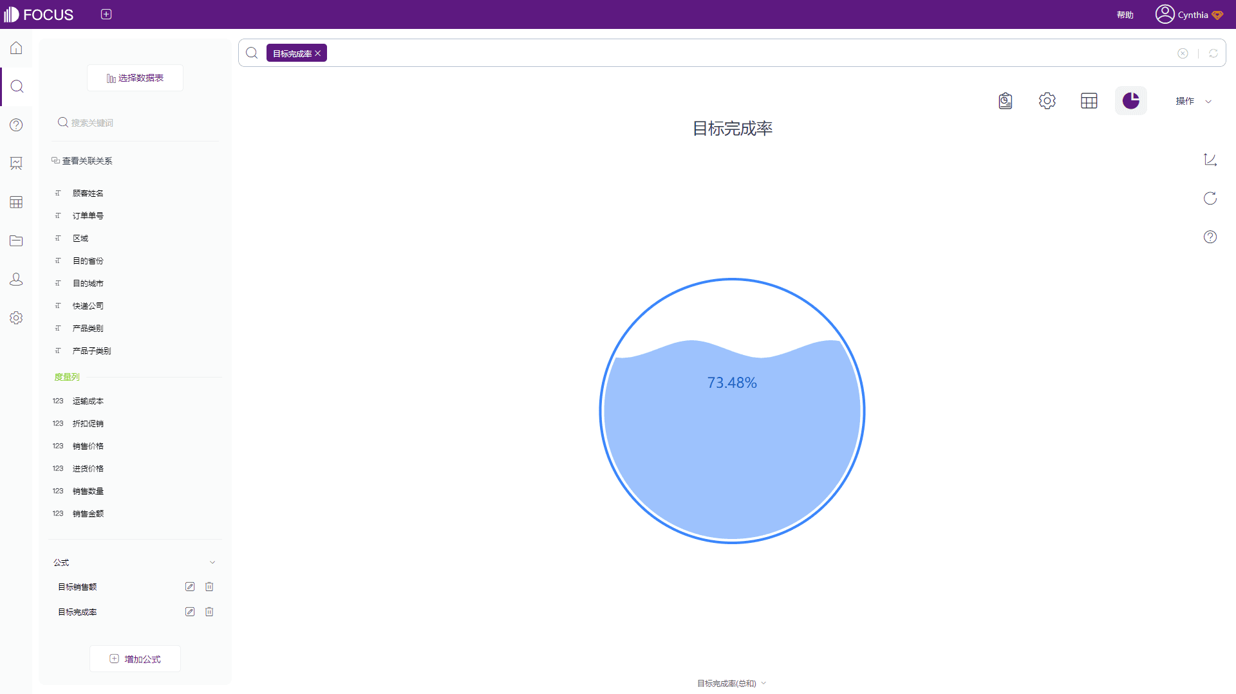This screenshot has height=694, width=1236.
Task: Select the 产品类别 column
Action: (x=88, y=328)
